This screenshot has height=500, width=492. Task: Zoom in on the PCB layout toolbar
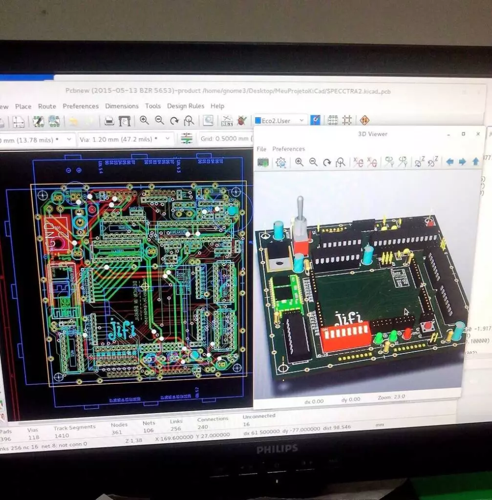[144, 121]
